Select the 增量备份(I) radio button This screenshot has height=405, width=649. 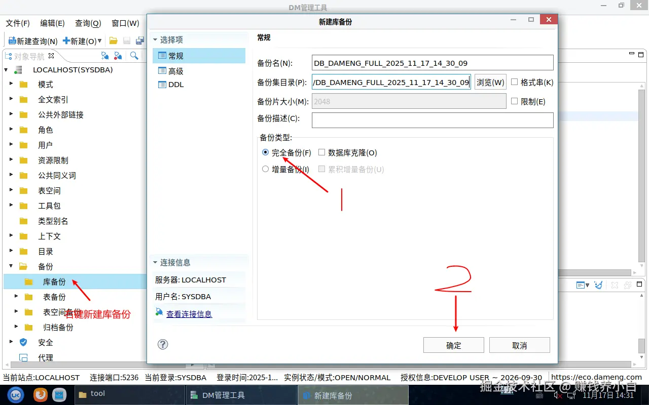tap(265, 169)
